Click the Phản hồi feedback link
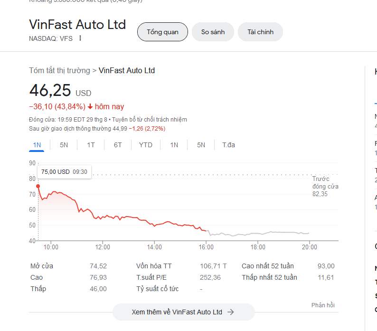377x331 pixels. click(323, 305)
